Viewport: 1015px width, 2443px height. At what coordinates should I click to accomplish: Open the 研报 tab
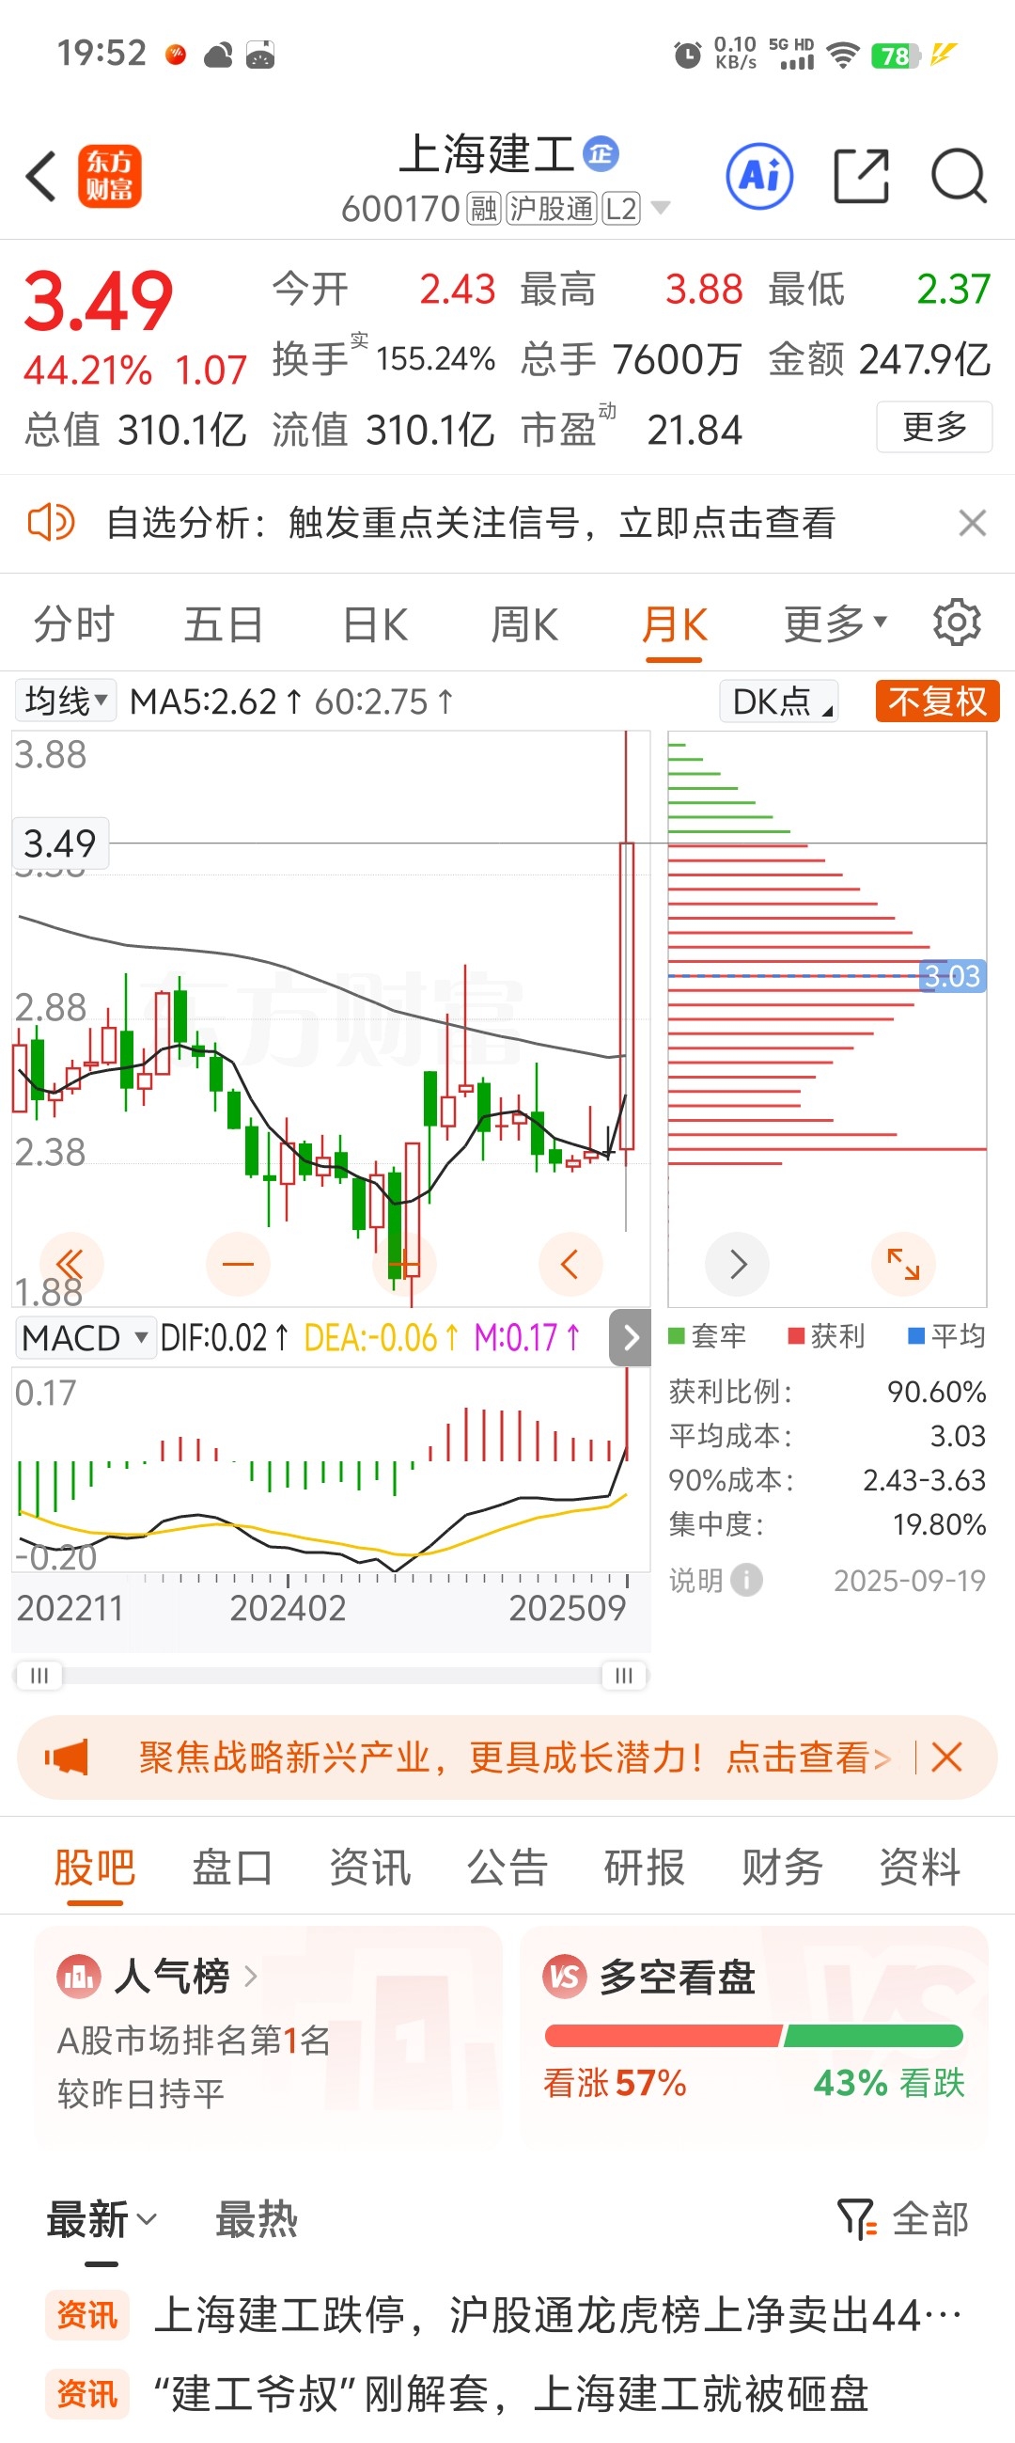point(645,1868)
